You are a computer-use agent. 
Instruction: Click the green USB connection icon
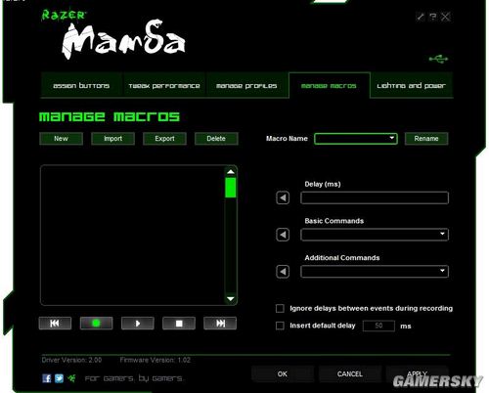pos(438,59)
